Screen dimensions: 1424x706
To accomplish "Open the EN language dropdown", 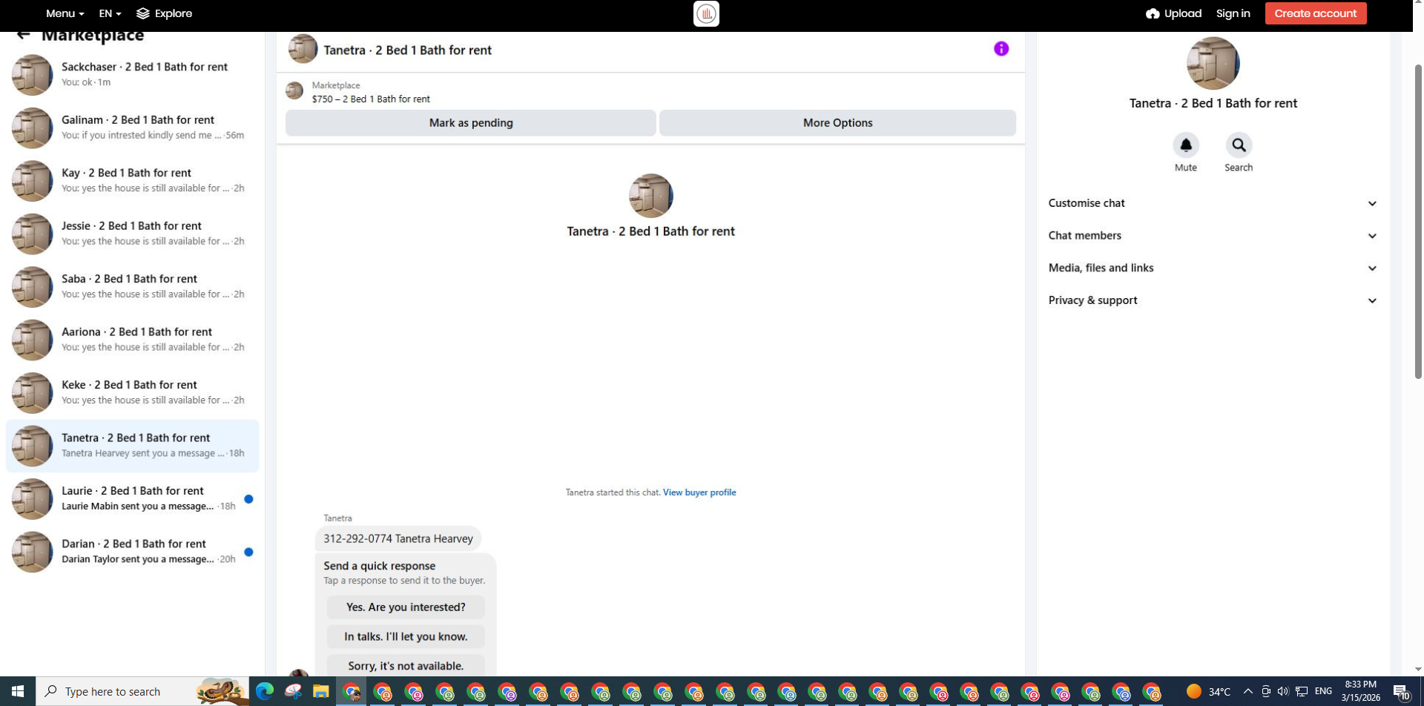I will coord(110,13).
